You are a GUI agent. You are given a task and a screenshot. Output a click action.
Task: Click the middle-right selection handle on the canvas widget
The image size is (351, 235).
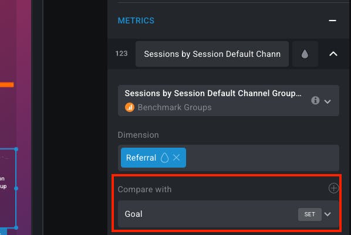coord(16,189)
